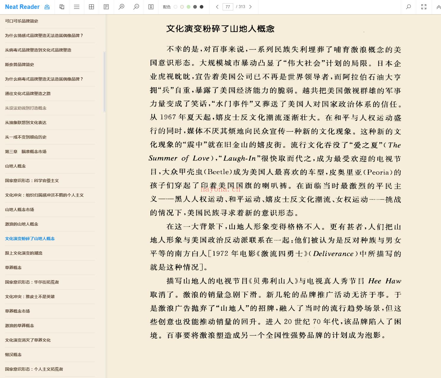Open section 国家意识形态：科学官僚主义
The width and height of the screenshot is (441, 378).
pyautogui.click(x=32, y=181)
